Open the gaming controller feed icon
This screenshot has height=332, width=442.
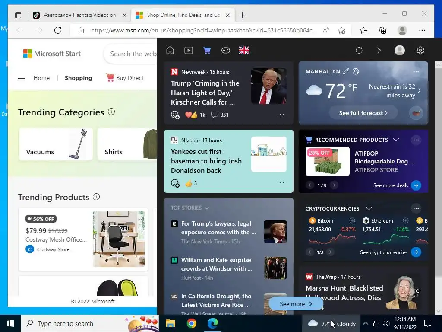coord(225,51)
